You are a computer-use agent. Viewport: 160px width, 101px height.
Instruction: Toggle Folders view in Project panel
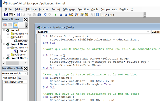[x=16, y=25]
